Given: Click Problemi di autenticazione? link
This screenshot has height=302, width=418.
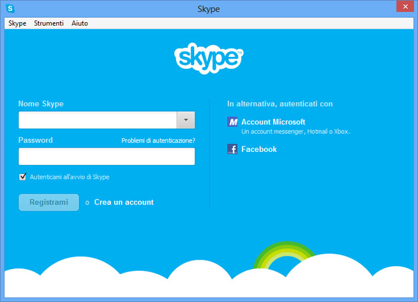Looking at the screenshot, I should (158, 141).
